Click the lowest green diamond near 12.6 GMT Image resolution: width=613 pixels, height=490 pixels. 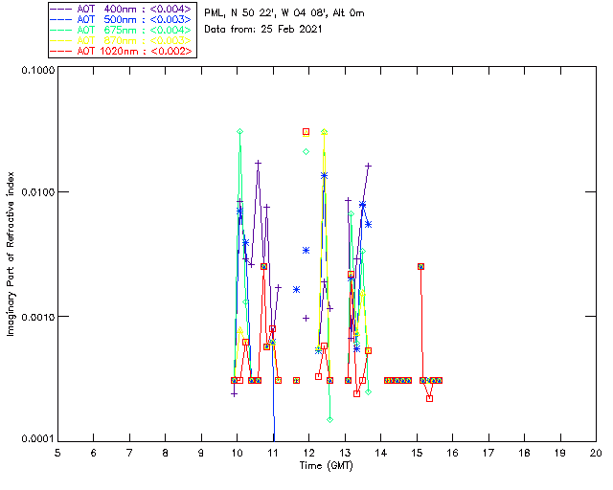329,420
